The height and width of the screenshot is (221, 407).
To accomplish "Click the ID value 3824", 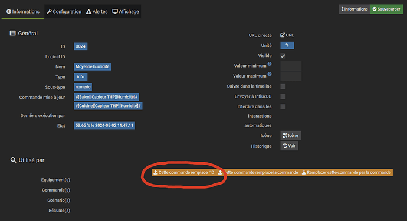I will (80, 46).
